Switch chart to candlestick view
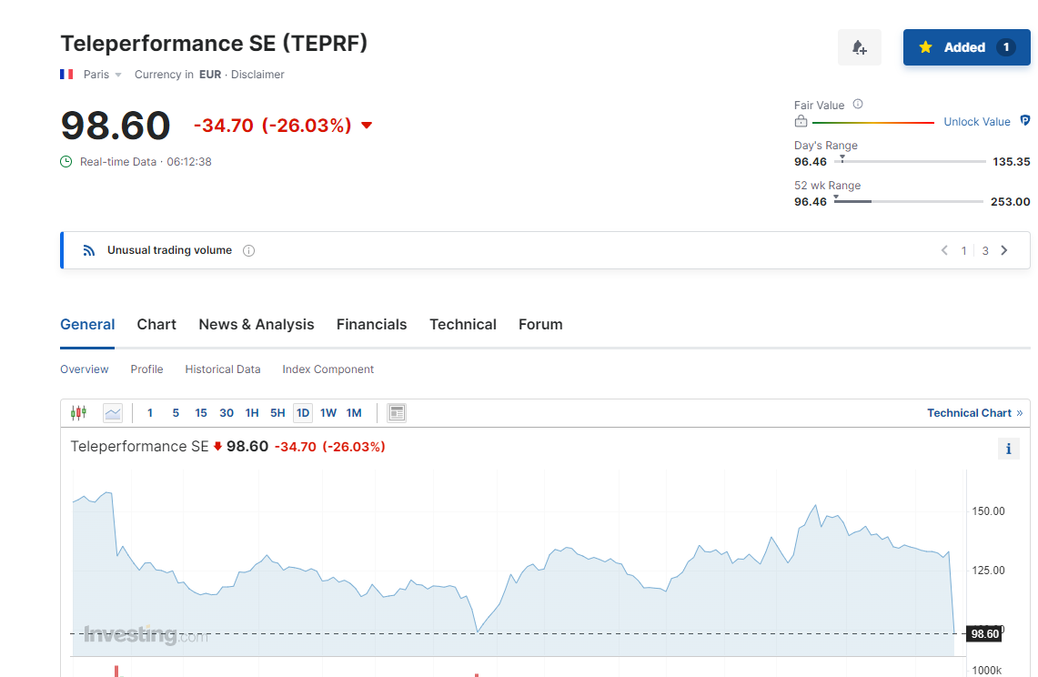The width and height of the screenshot is (1038, 677). (78, 413)
